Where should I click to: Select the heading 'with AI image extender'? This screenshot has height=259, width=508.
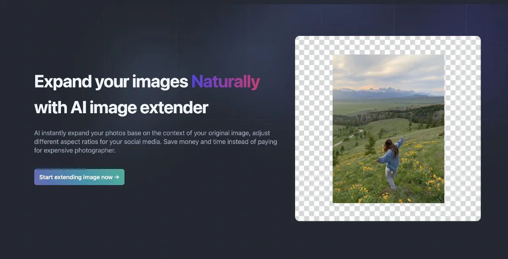121,108
